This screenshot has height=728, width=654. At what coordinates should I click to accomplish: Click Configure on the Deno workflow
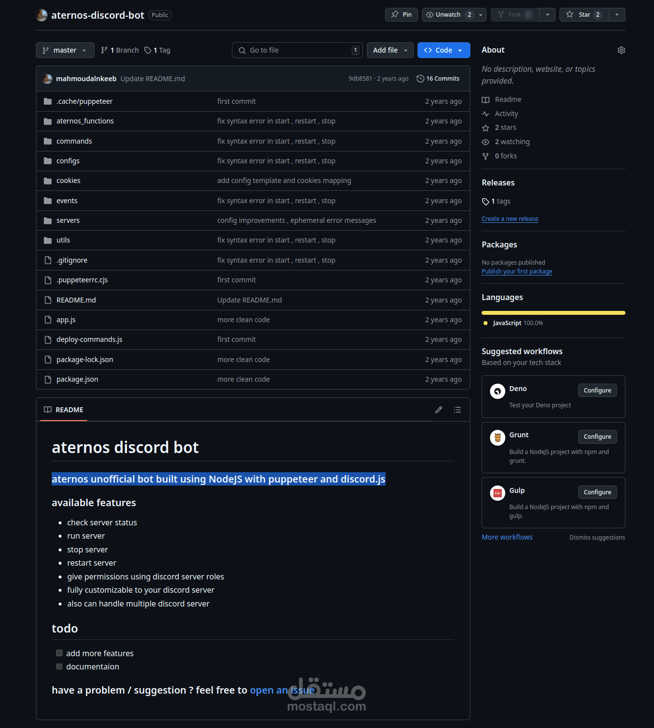pyautogui.click(x=597, y=390)
